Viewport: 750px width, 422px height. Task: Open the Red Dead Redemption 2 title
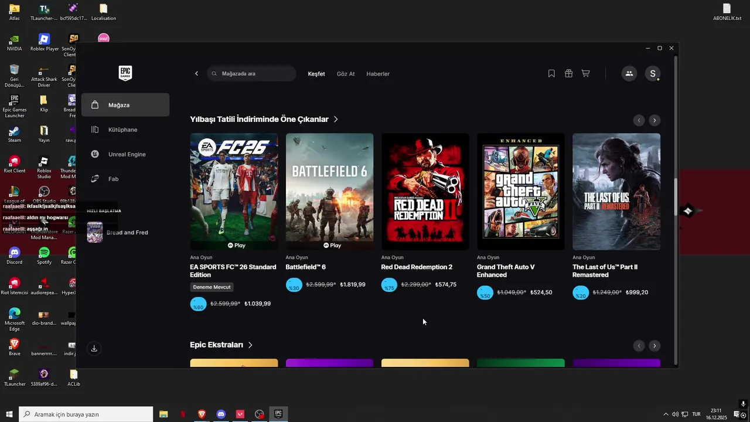[417, 267]
